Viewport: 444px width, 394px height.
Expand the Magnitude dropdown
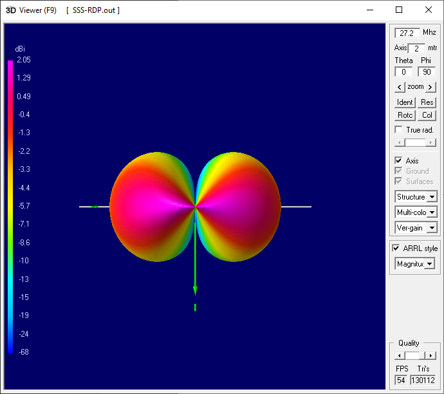429,264
